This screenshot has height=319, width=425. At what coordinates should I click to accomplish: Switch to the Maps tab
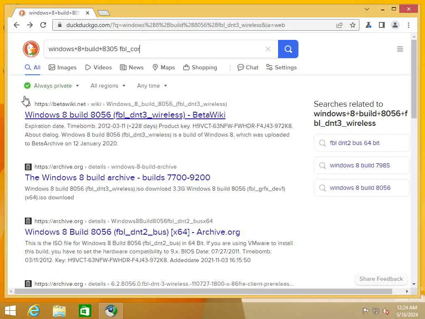[164, 68]
